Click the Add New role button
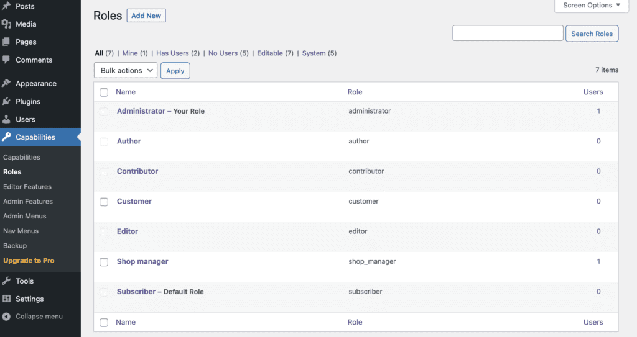 [x=146, y=16]
